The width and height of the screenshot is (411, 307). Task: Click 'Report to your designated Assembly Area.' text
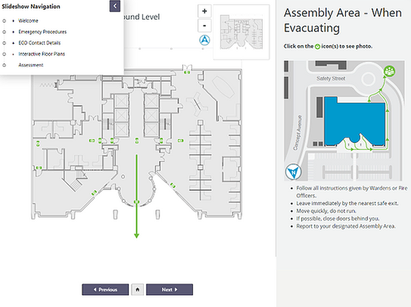346,226
